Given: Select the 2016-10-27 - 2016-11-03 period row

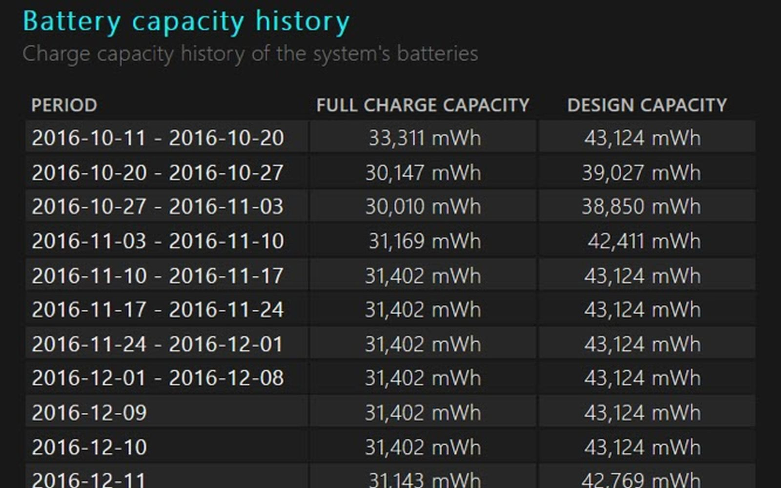Looking at the screenshot, I should pyautogui.click(x=159, y=206).
